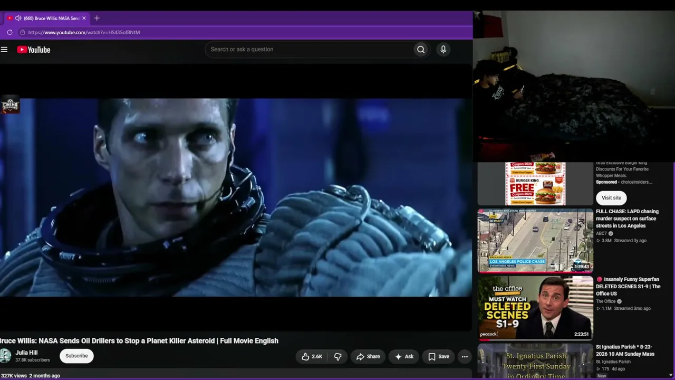Click the '1.1M Streamed 3mo ago' text
Viewport: 675px width, 380px height.
click(623, 309)
